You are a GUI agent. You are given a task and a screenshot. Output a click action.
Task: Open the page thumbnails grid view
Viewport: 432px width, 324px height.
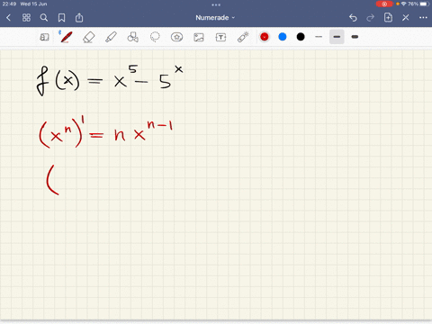tap(26, 18)
